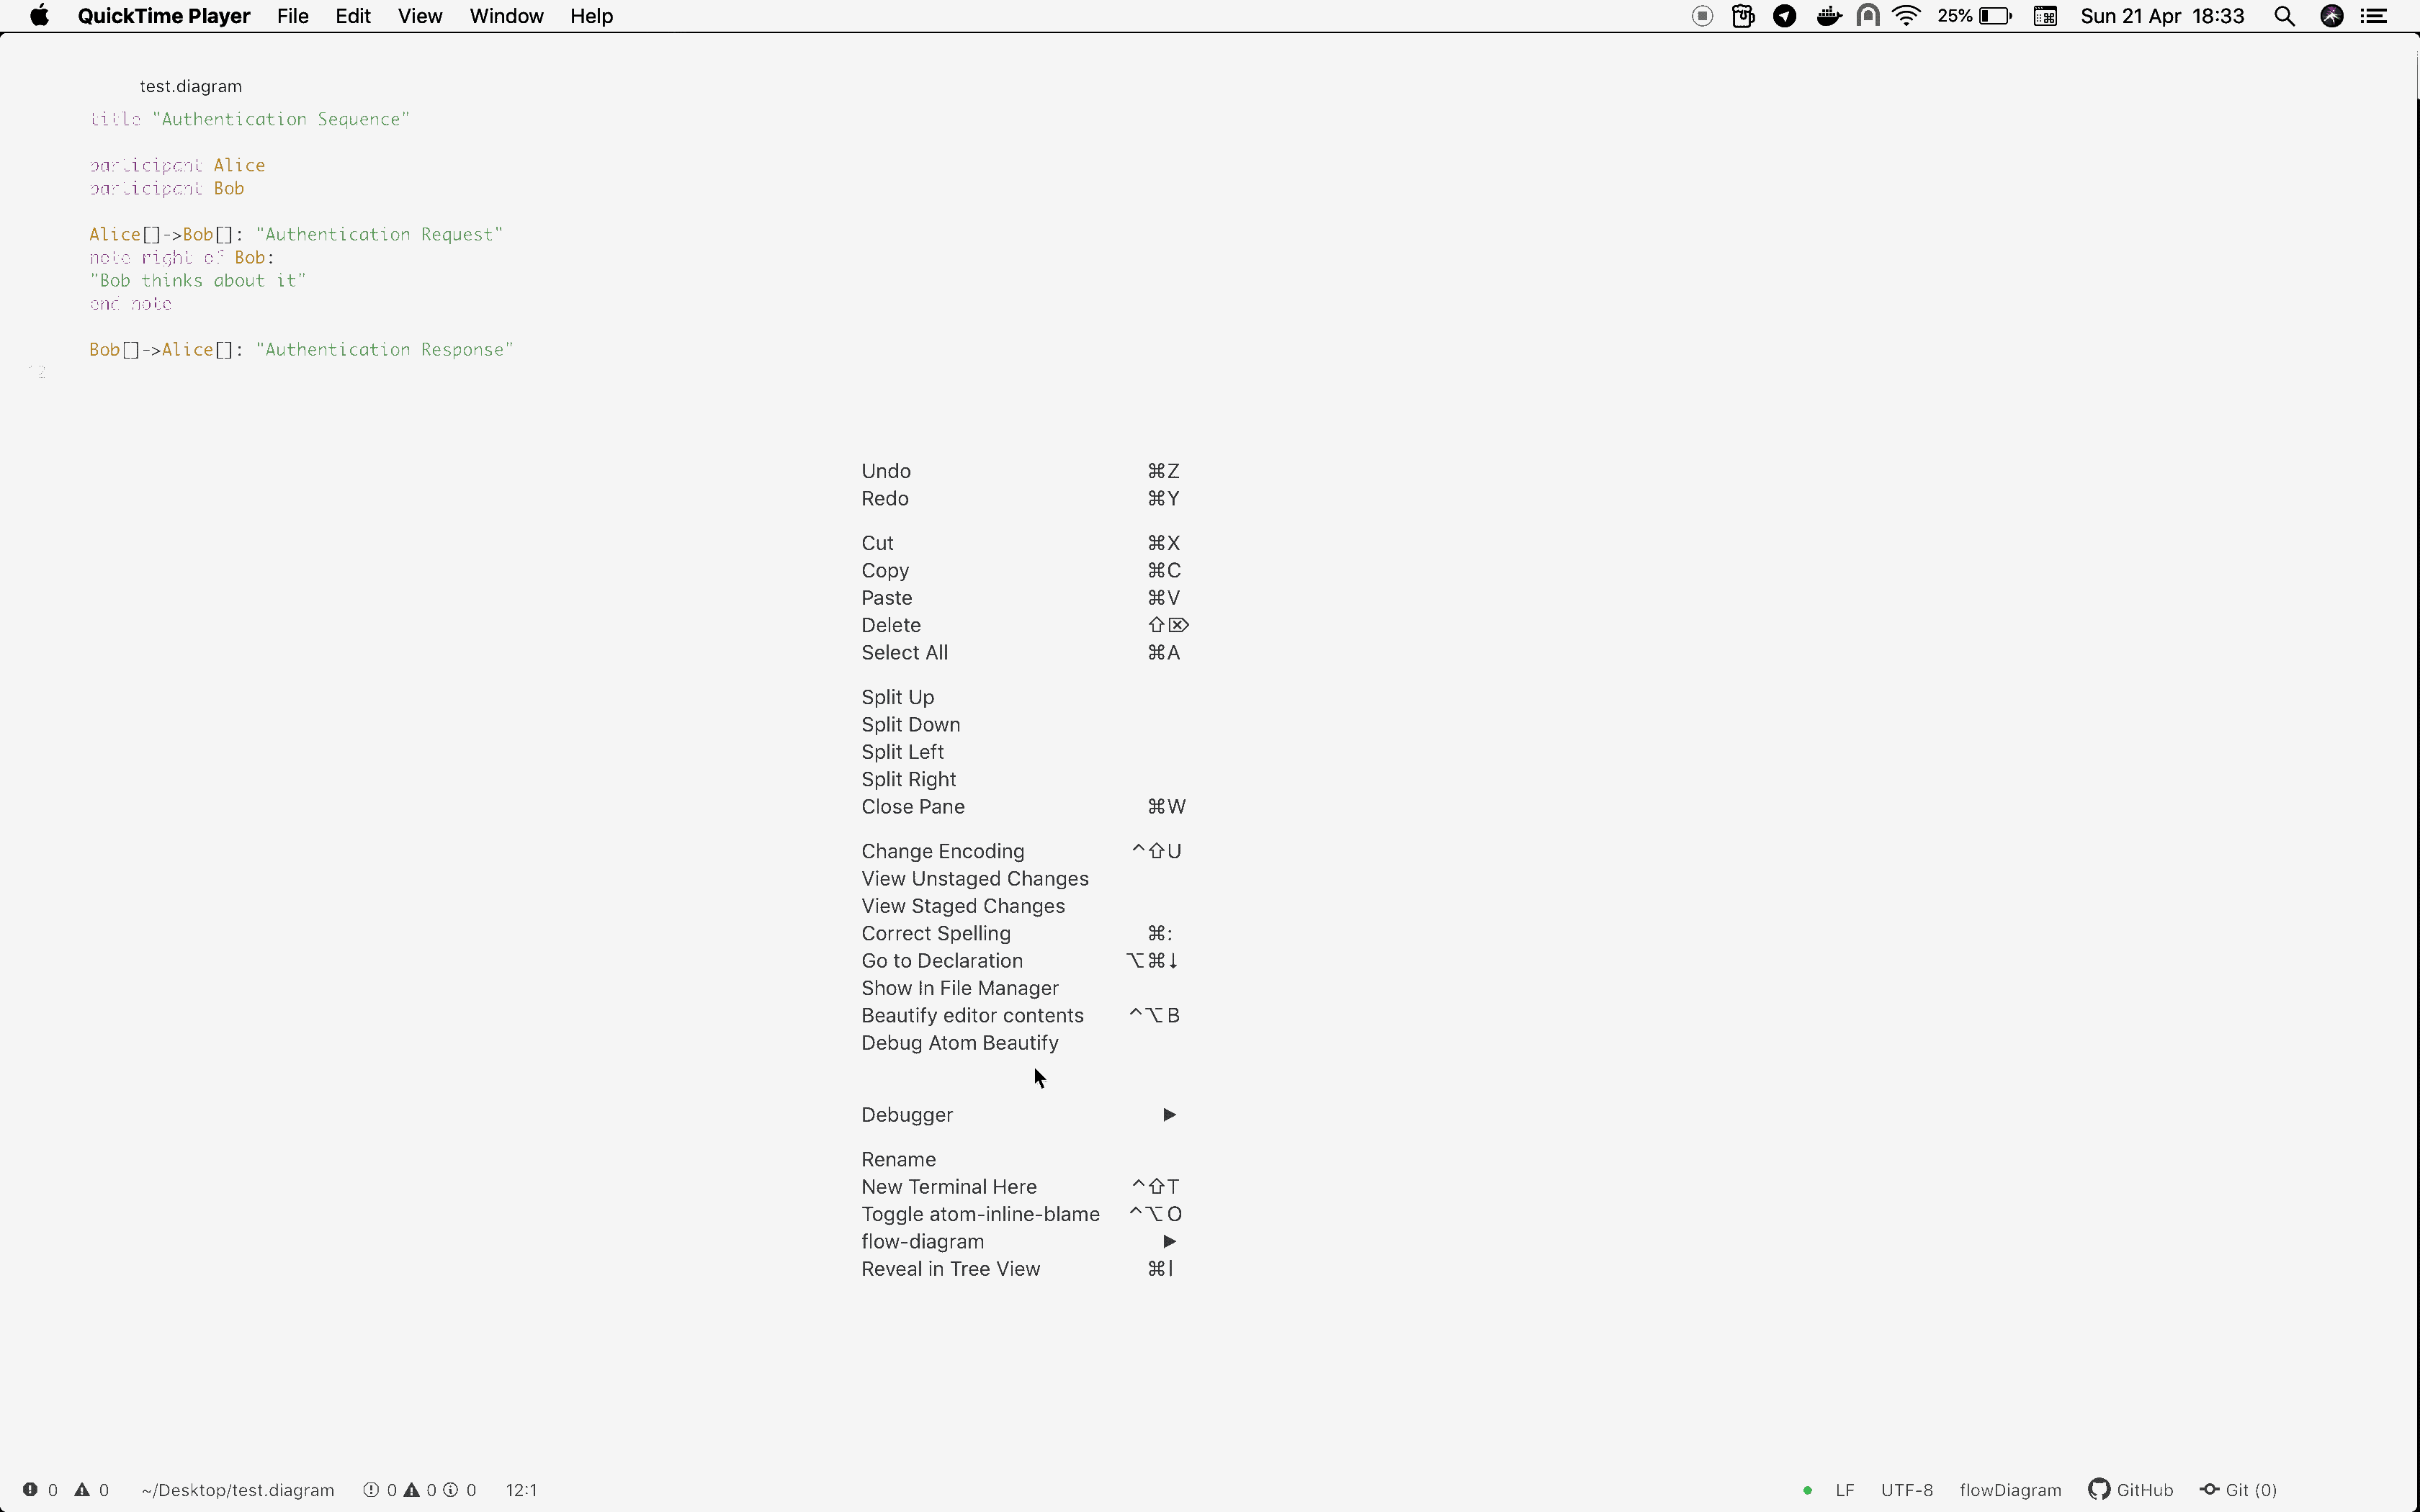Click the Git commit icon in status bar
Image resolution: width=2420 pixels, height=1512 pixels.
[2209, 1489]
